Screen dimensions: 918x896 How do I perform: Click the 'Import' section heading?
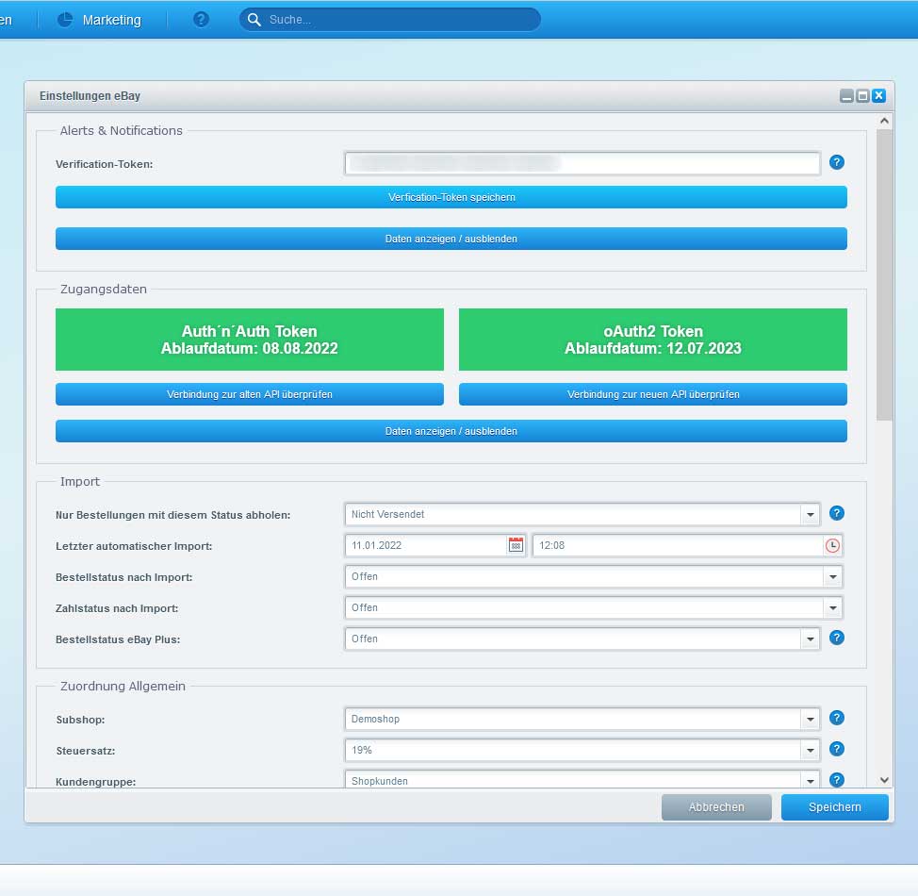[80, 481]
